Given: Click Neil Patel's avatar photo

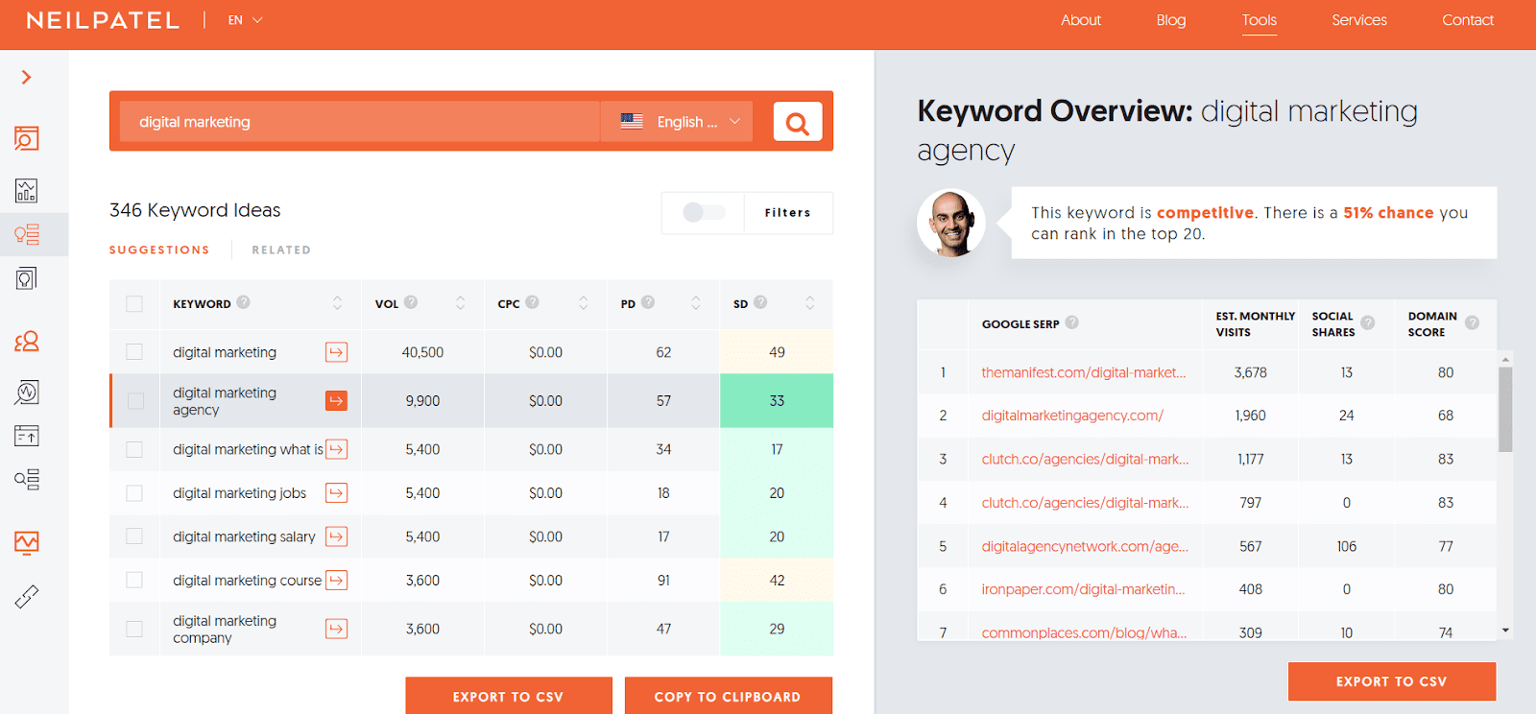Looking at the screenshot, I should (951, 223).
